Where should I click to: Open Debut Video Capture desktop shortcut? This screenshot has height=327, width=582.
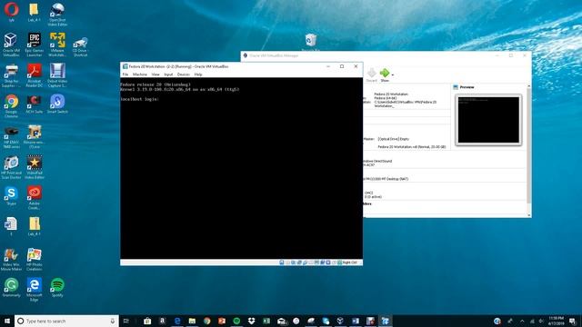(57, 75)
